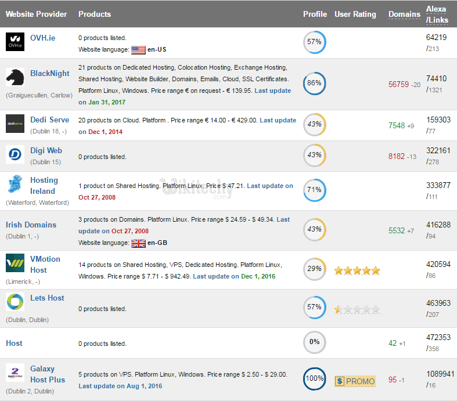457x401 pixels.
Task: Click the BlackNight horse logo
Action: pos(15,77)
